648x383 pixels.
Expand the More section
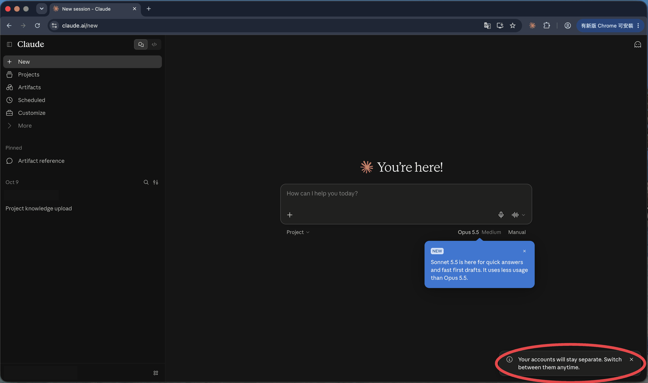coord(82,126)
